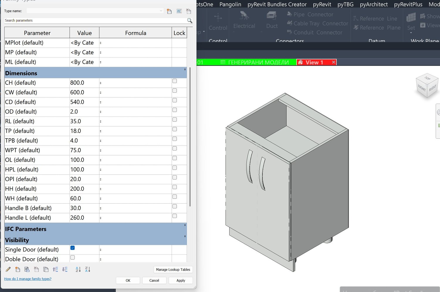
Task: Sort parameters descending Z to A
Action: coord(87,269)
